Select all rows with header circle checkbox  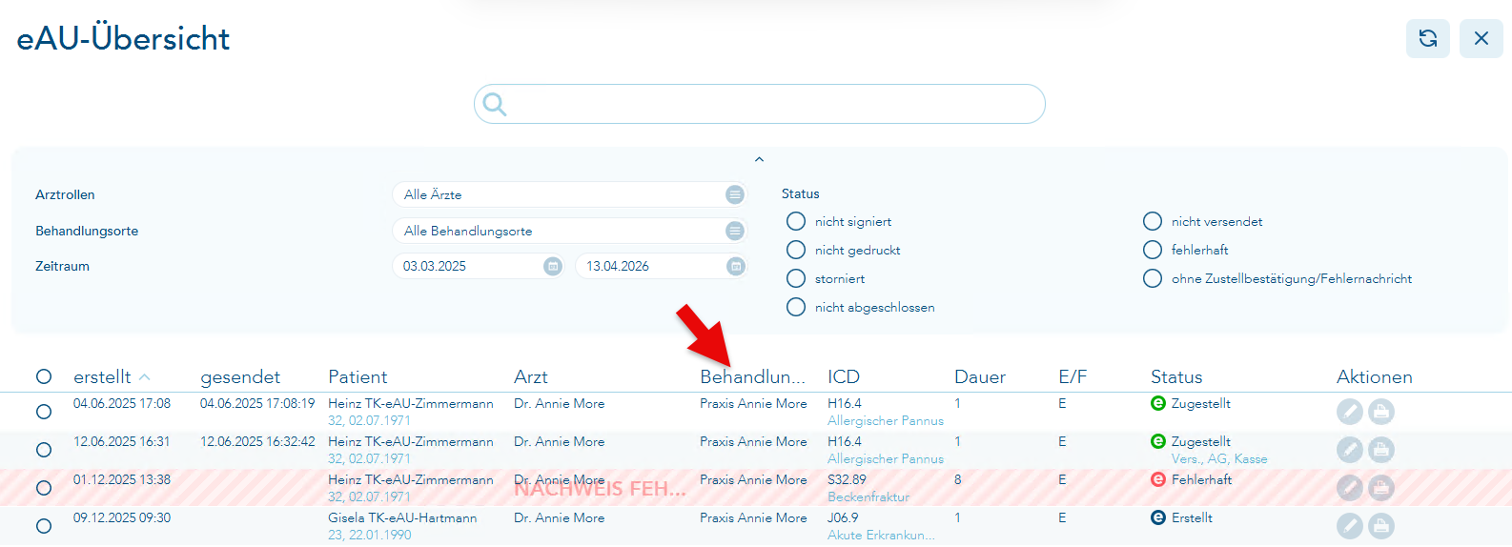pyautogui.click(x=44, y=376)
